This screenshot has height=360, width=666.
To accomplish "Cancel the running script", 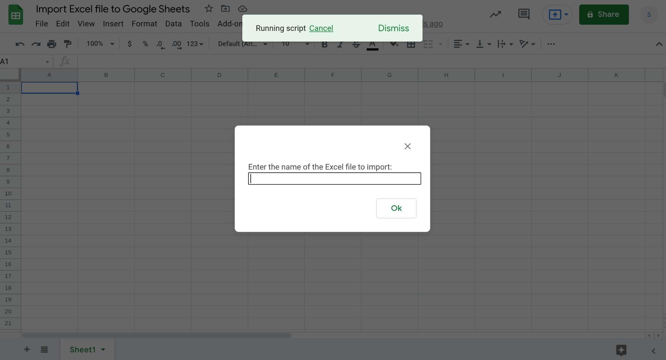I will coord(321,28).
